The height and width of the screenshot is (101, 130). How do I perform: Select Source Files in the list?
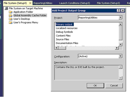(x=63, y=39)
